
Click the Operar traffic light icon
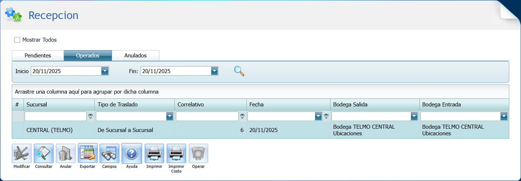[x=198, y=153]
